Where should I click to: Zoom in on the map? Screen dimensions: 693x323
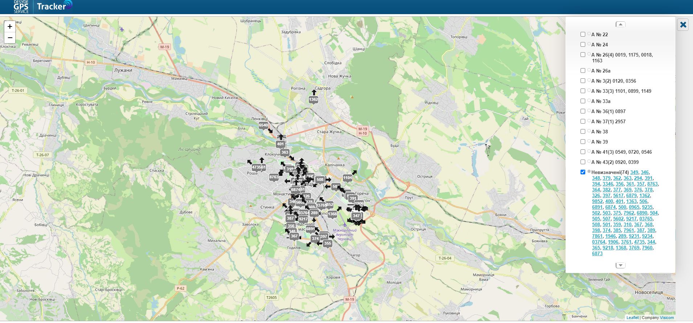point(10,26)
